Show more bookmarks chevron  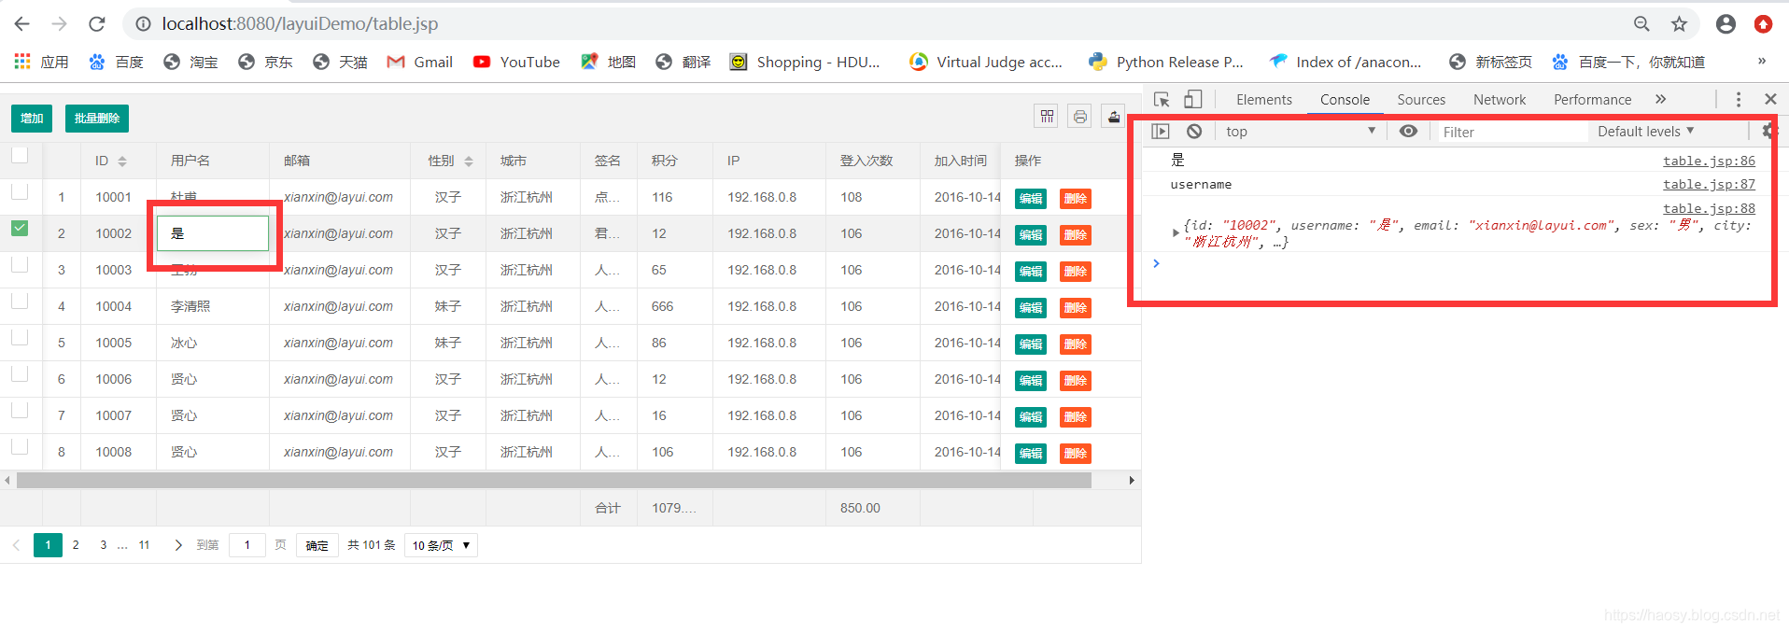pyautogui.click(x=1762, y=62)
